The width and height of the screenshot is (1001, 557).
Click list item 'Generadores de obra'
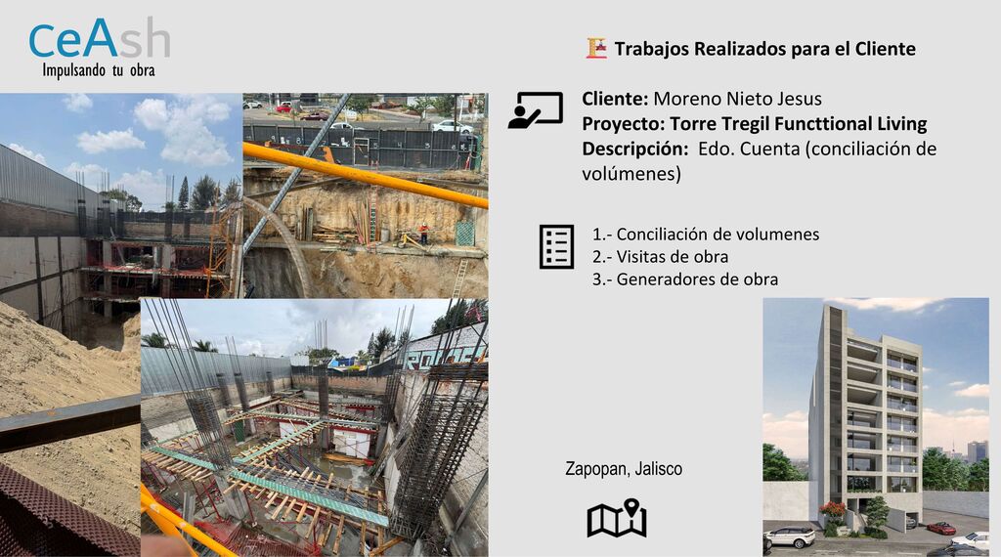(x=684, y=279)
